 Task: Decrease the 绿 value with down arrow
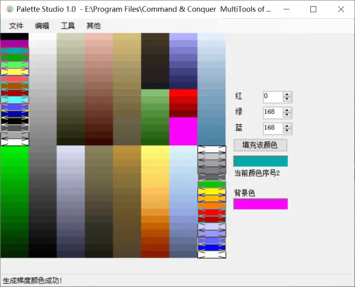(x=287, y=115)
